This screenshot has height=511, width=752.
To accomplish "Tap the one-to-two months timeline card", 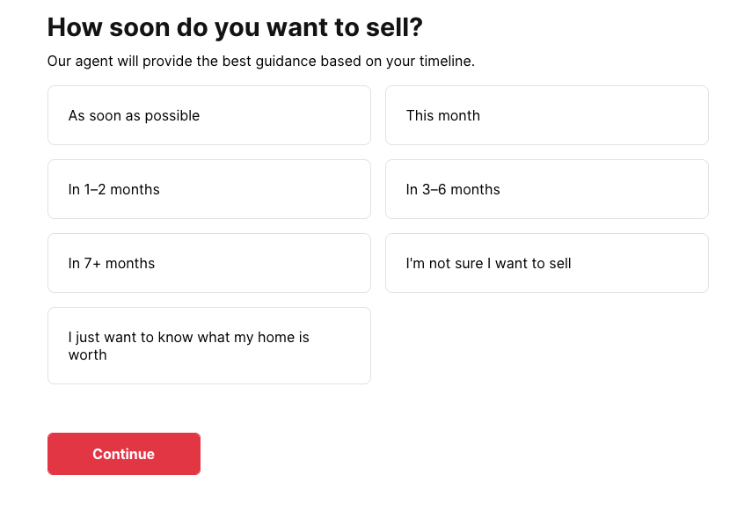I will pos(208,189).
